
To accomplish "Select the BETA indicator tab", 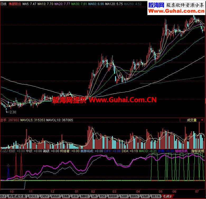I will 156,196.
